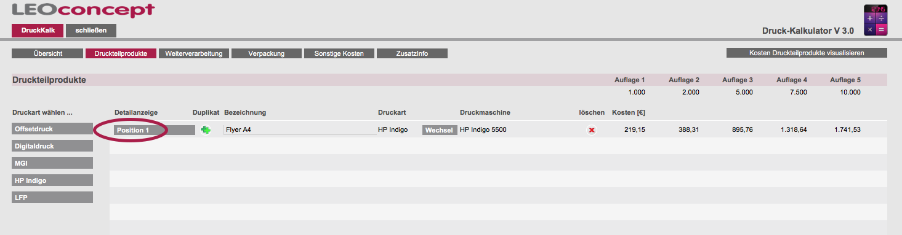The width and height of the screenshot is (902, 235).
Task: Click the schließen button
Action: pyautogui.click(x=91, y=31)
